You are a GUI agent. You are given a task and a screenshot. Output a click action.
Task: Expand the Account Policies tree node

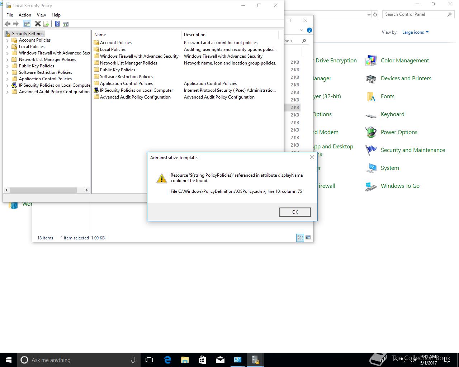pos(7,40)
